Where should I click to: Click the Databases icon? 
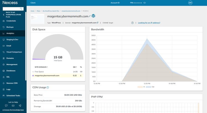click(4, 71)
